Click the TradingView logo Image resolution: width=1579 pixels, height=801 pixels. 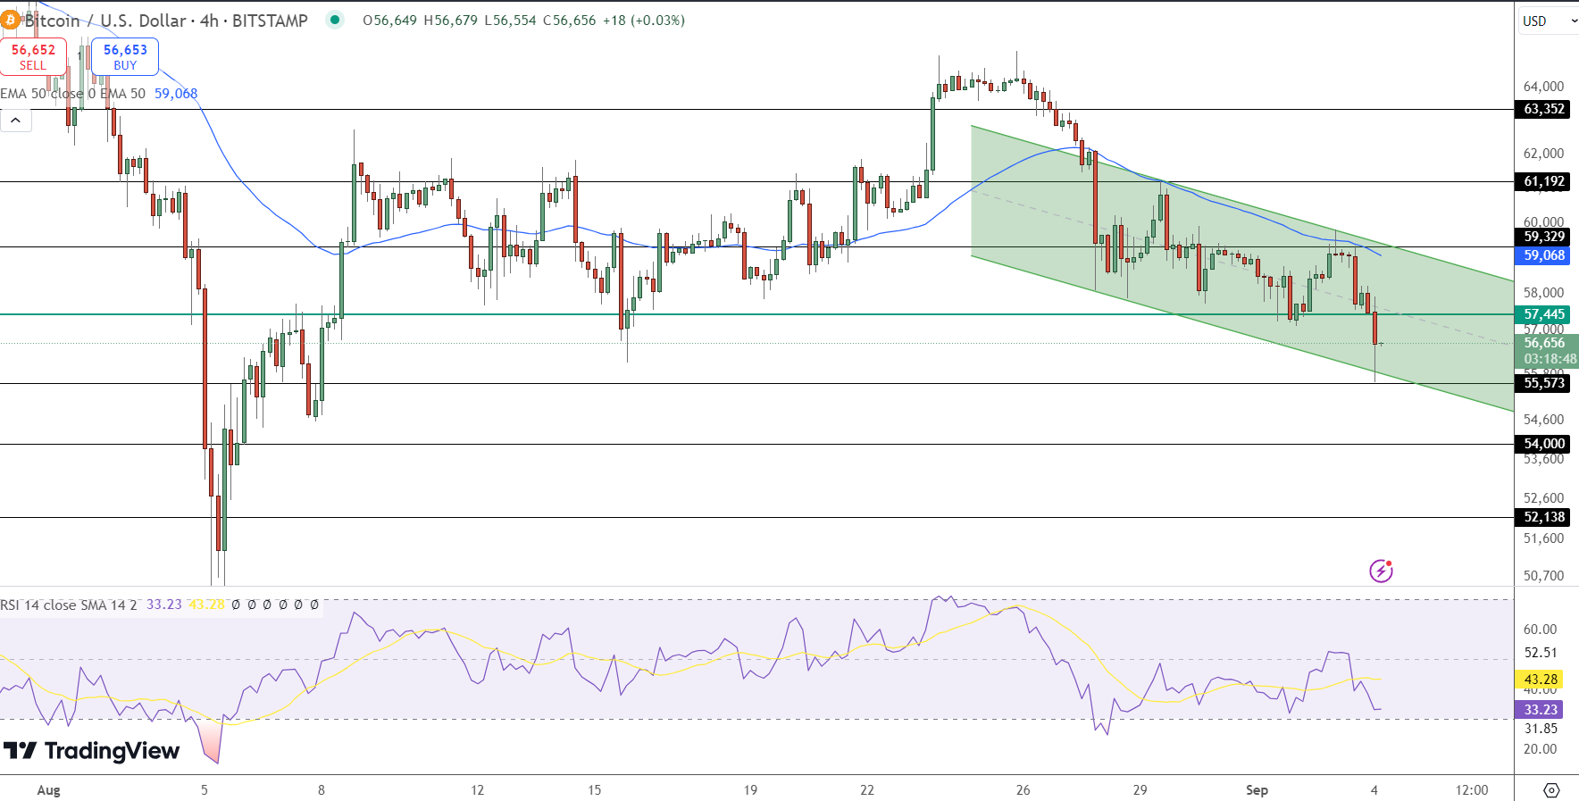pyautogui.click(x=91, y=751)
